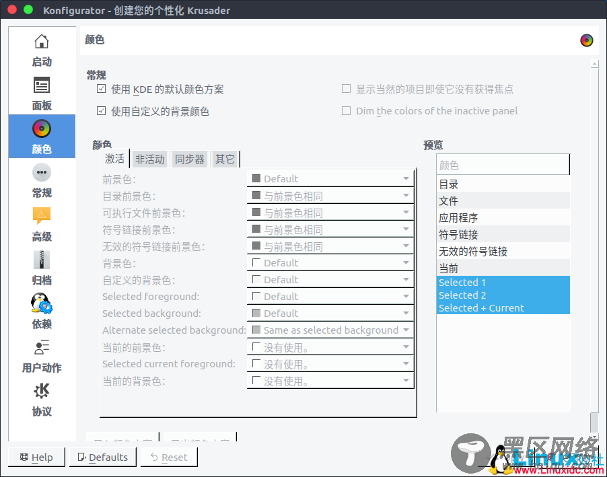The height and width of the screenshot is (477, 607).
Task: Toggle 显示当然的项目即使它没有获得焦点 checkbox
Action: tap(346, 89)
